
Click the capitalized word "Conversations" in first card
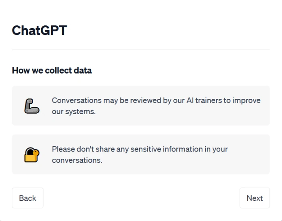pyautogui.click(x=77, y=100)
